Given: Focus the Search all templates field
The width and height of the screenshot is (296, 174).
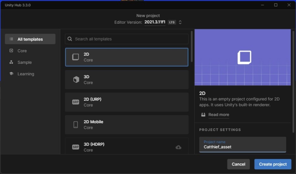Looking at the screenshot, I should point(127,39).
